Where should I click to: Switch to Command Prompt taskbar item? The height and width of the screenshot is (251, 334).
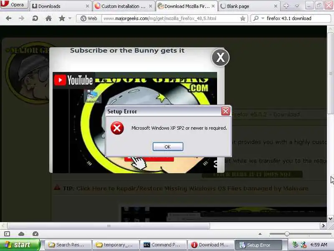point(163,245)
